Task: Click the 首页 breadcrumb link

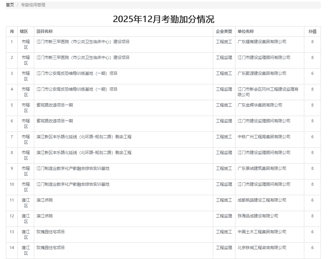Action: point(10,5)
